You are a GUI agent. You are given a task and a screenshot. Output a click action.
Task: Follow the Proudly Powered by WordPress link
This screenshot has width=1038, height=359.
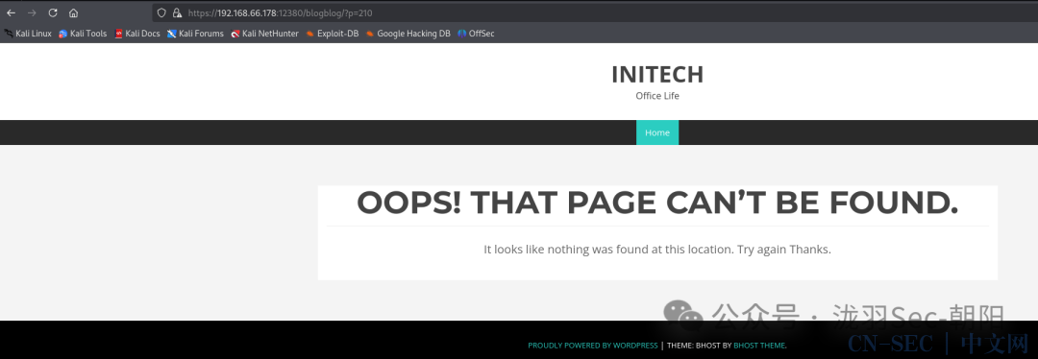(x=592, y=346)
